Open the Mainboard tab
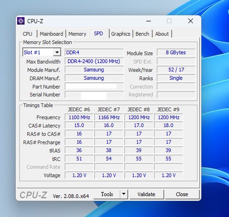Image resolution: width=229 pixels, height=217 pixels. pyautogui.click(x=51, y=34)
